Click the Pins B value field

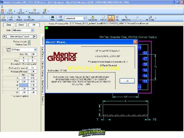pyautogui.click(x=32, y=61)
